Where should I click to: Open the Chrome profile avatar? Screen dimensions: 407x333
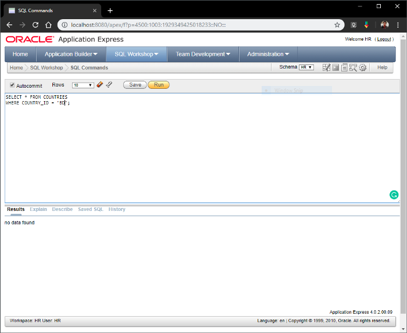tap(384, 25)
